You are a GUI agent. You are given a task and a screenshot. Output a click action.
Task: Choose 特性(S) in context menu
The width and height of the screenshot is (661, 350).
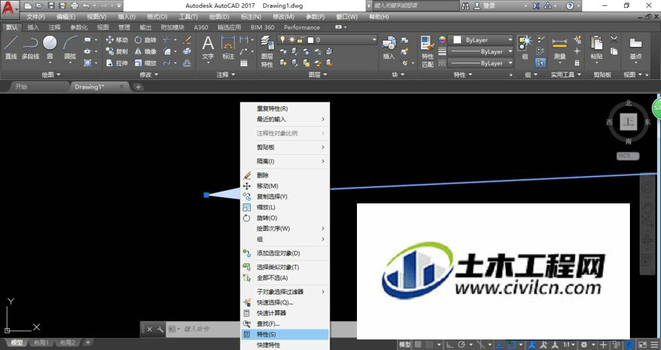click(284, 334)
